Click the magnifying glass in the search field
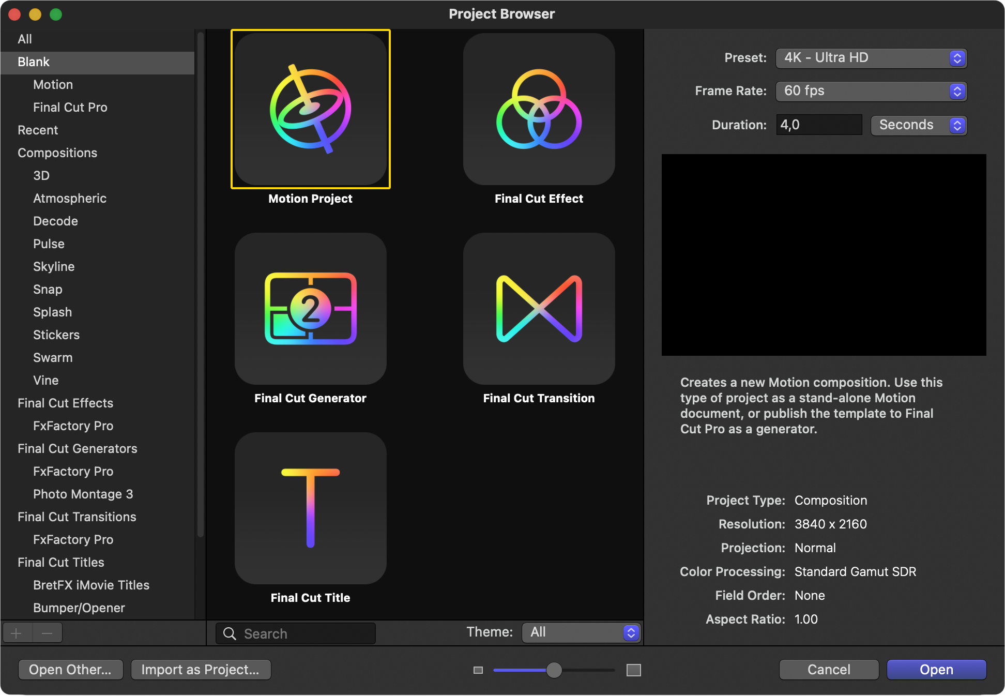 [229, 633]
